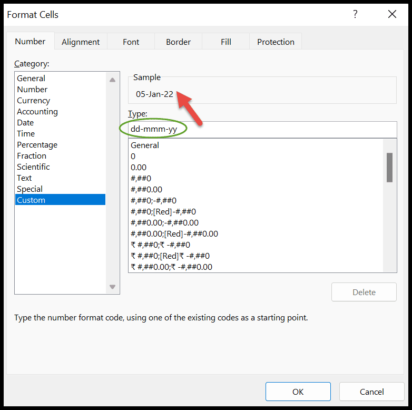Screen dimensions: 412x410
Task: Pick the Fraction category
Action: (61, 155)
